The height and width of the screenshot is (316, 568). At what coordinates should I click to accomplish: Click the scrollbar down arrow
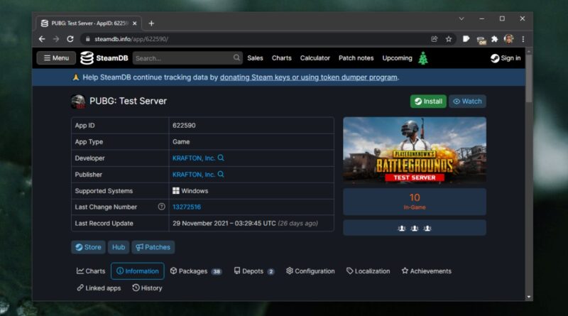[529, 297]
